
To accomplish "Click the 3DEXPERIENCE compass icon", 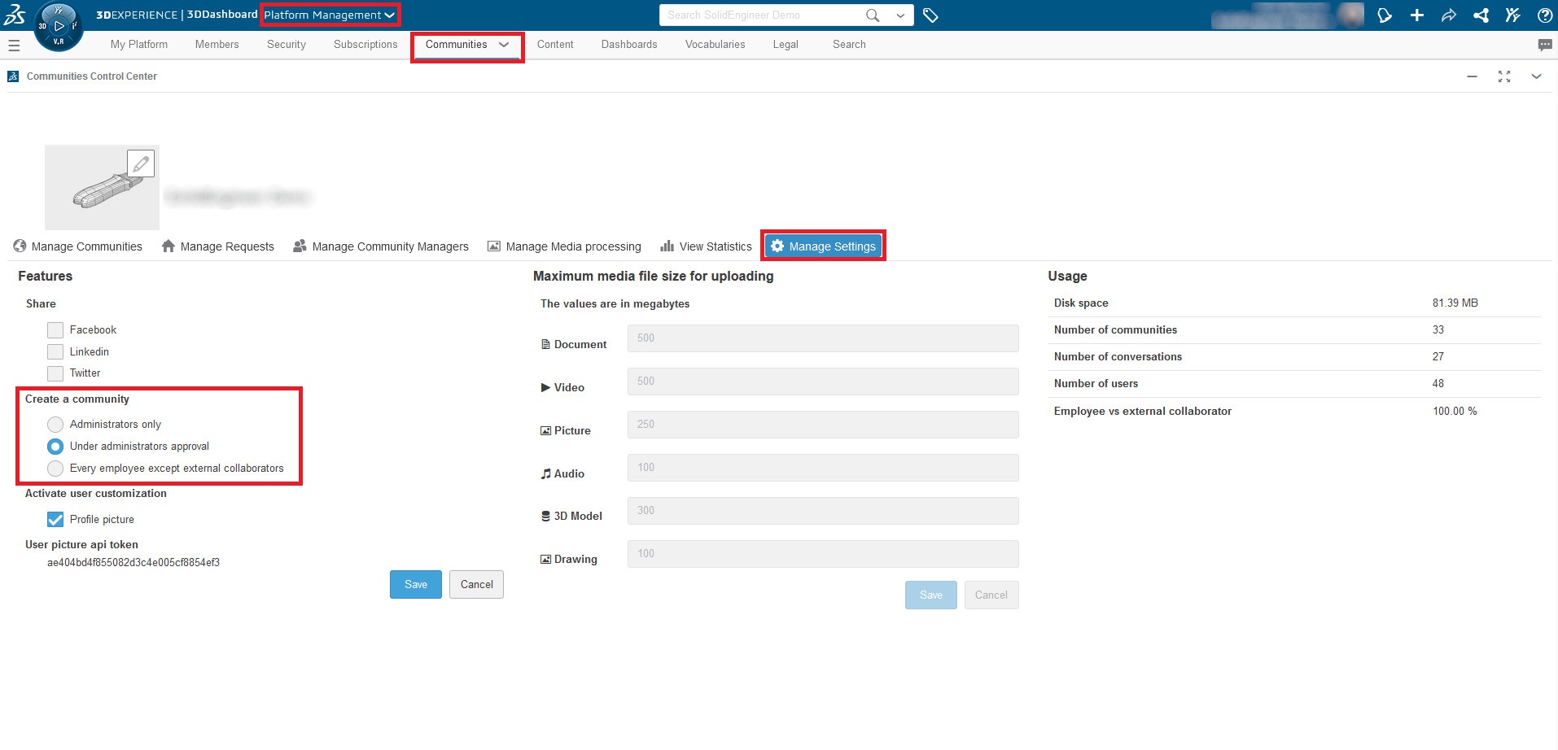I will click(x=58, y=26).
